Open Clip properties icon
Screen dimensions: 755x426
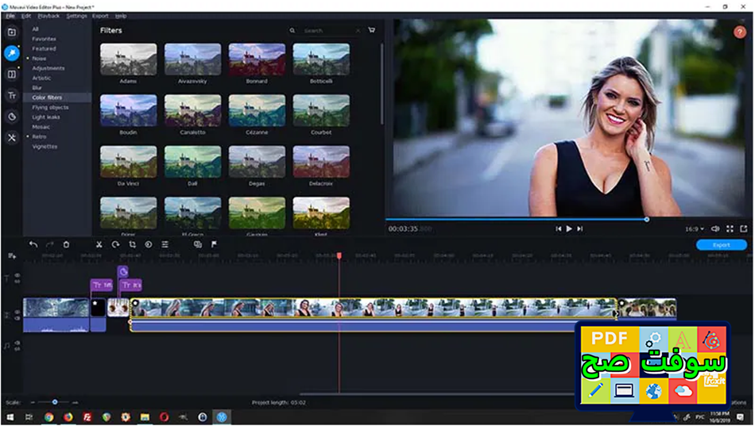pyautogui.click(x=165, y=244)
